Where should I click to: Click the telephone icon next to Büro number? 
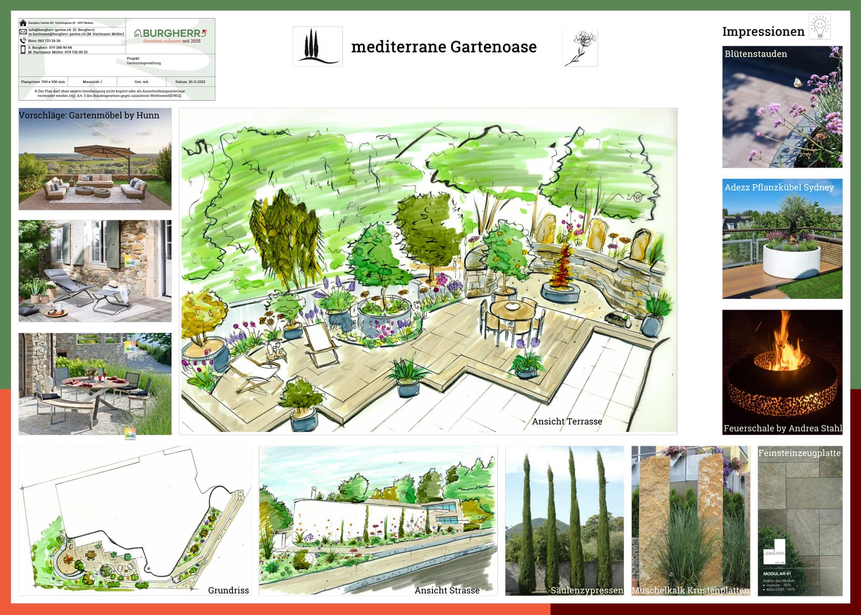coord(23,41)
